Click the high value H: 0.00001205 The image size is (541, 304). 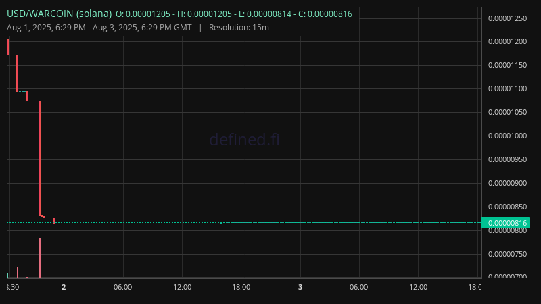(204, 14)
